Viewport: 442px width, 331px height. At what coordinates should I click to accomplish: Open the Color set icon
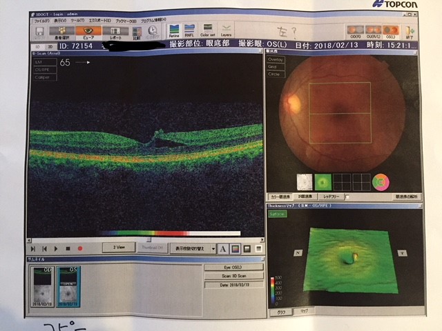pyautogui.click(x=208, y=30)
